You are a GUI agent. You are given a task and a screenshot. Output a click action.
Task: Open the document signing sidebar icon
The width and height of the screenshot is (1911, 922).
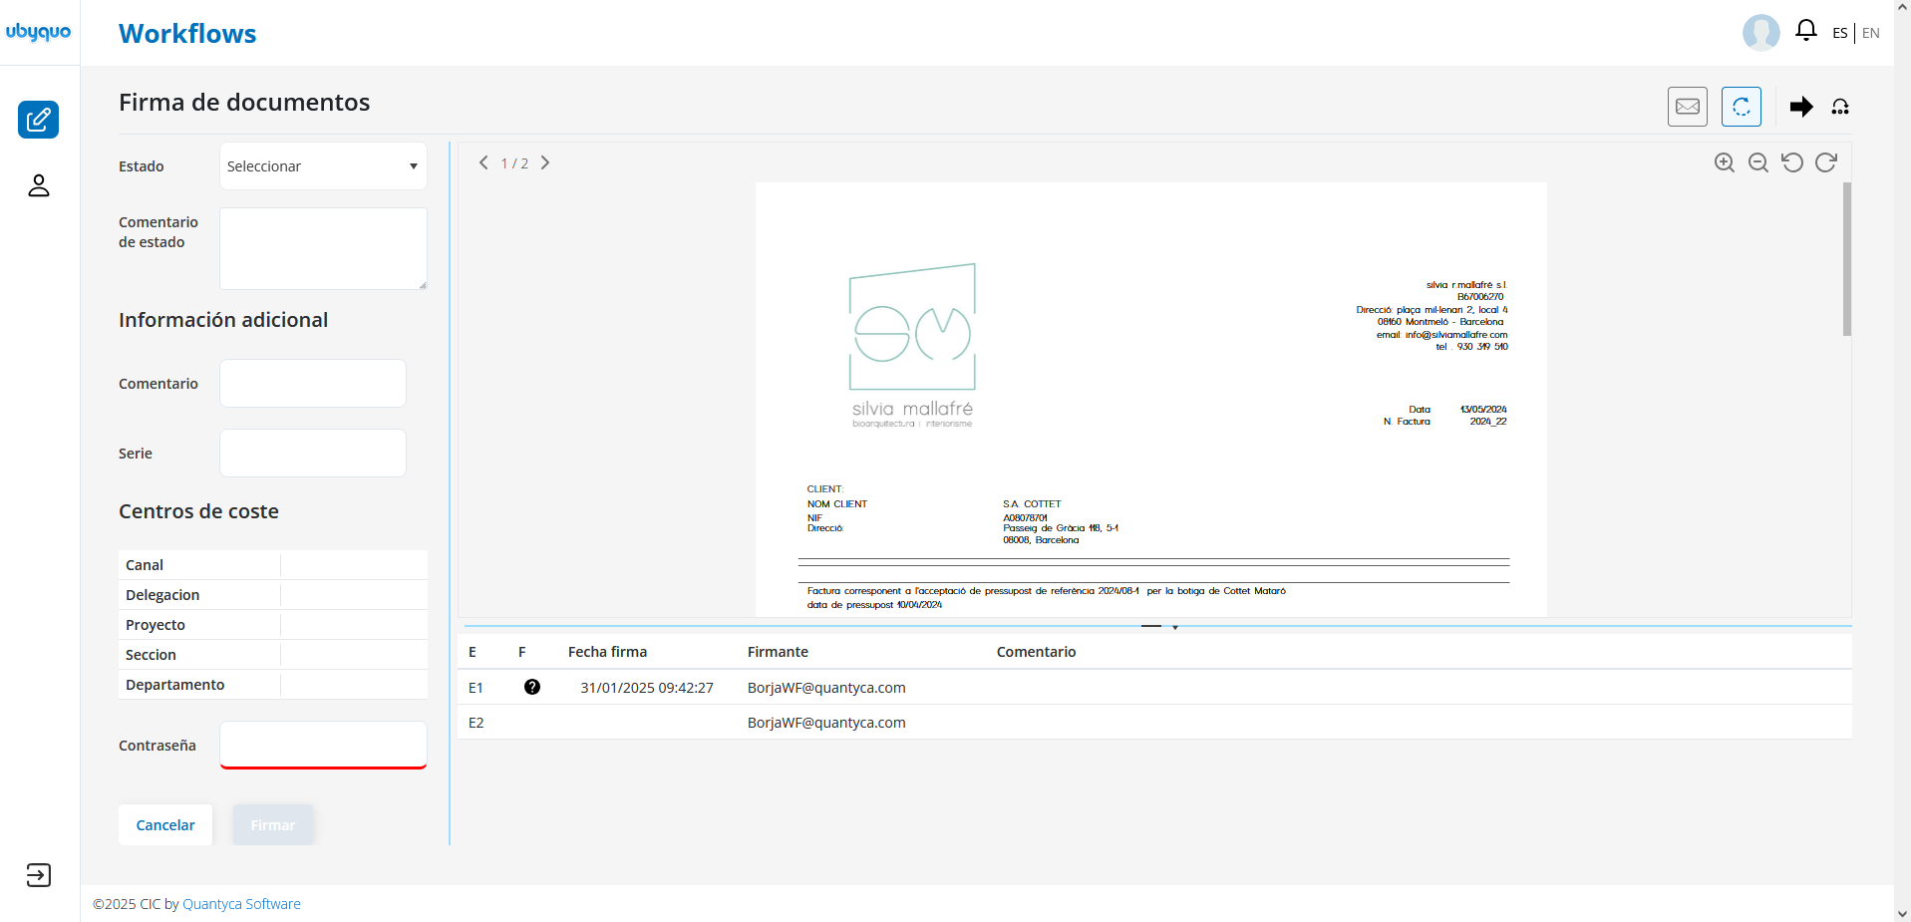[38, 120]
